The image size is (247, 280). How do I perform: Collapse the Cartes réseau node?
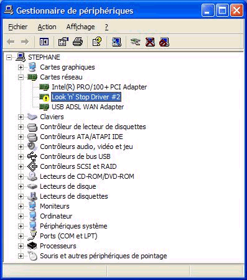click(x=21, y=77)
